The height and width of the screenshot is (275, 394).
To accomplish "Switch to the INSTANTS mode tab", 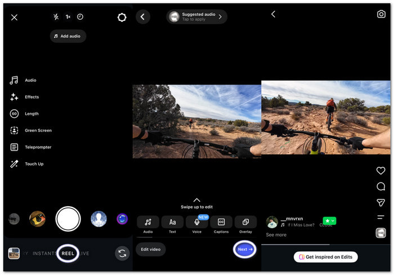I will [x=44, y=254].
